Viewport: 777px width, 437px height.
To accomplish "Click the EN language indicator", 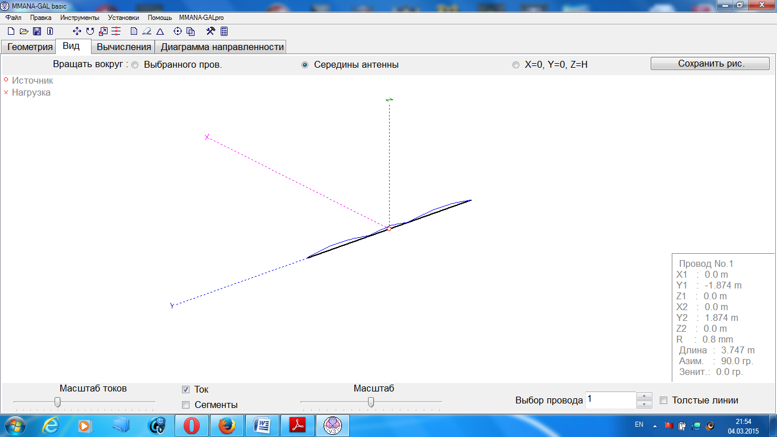I will (x=639, y=424).
